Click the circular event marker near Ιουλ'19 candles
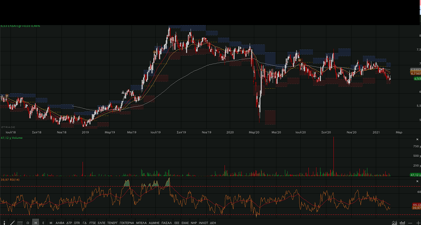Viewport: 421px width, 225px height. pos(155,52)
